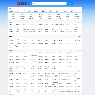Viewport: 95px width, 95px height.
Task: Click the fourth category section's heading
Action: point(11,71)
